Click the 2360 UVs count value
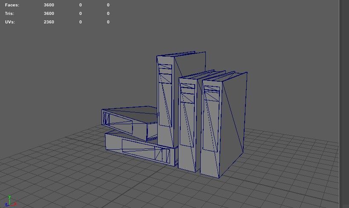The height and width of the screenshot is (208, 349). point(49,22)
